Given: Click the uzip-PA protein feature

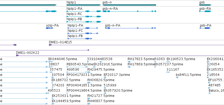Looking at the screenshot, I should (x=49, y=28).
